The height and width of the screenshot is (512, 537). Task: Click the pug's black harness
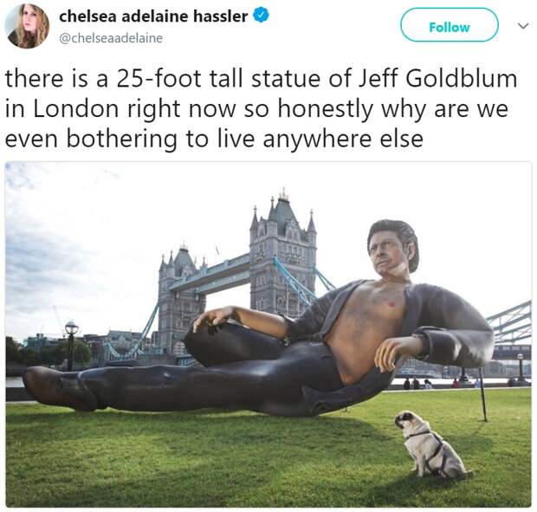(430, 445)
